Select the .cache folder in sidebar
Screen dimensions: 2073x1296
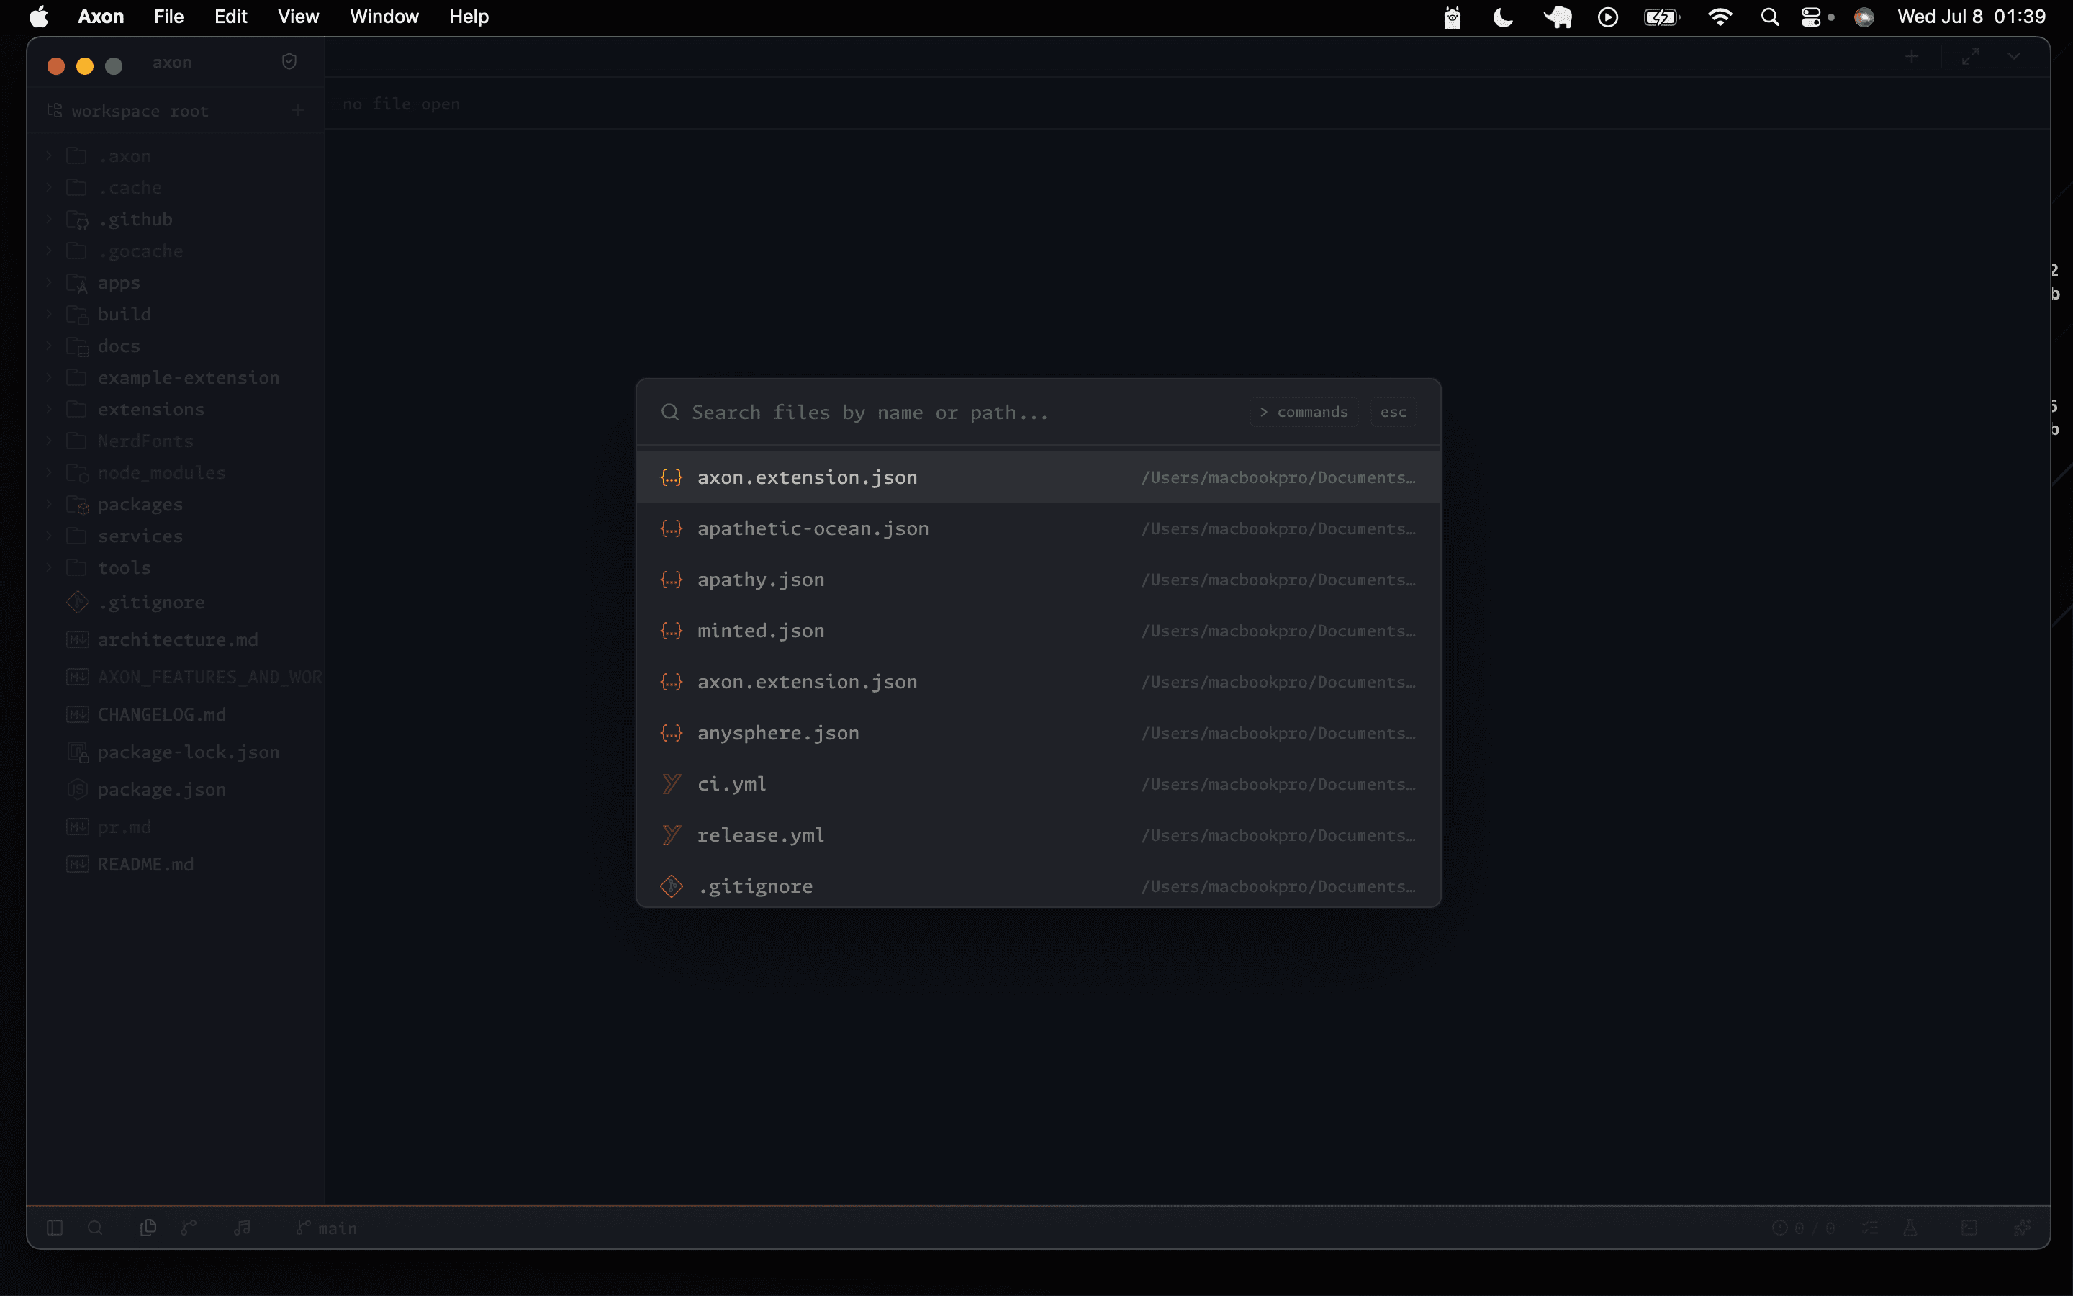(176, 188)
